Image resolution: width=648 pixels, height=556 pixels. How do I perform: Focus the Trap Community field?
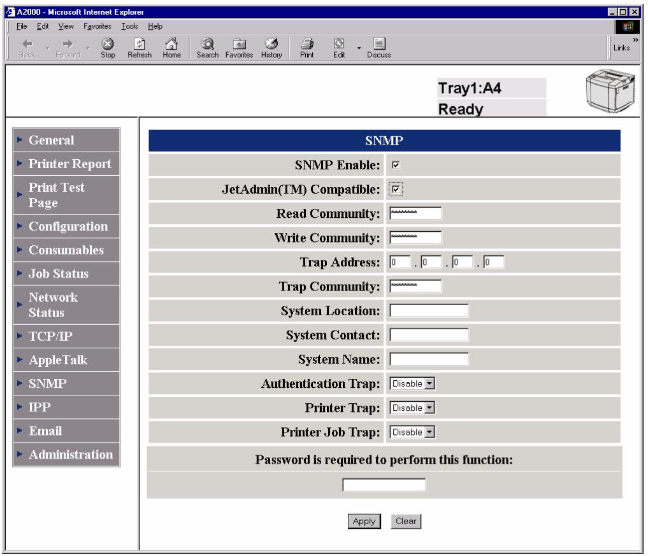click(x=415, y=286)
